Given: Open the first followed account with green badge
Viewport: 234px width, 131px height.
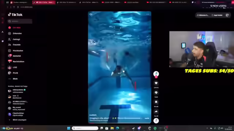Looking at the screenshot, I should (x=17, y=91).
